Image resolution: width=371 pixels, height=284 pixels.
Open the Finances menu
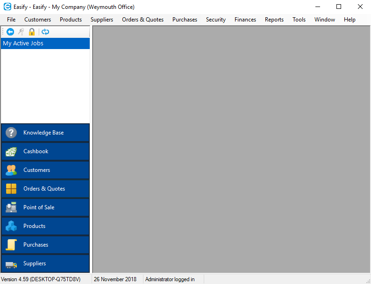pos(245,20)
